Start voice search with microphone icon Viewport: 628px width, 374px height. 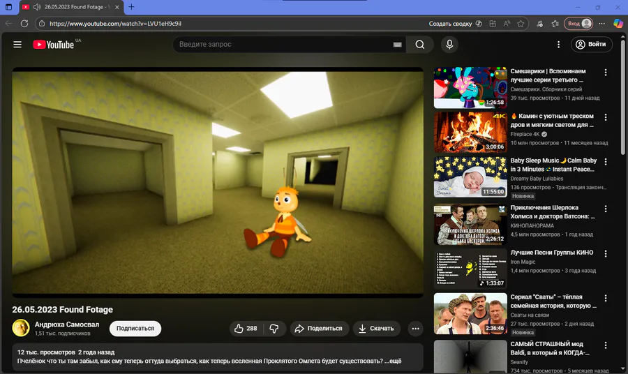449,45
